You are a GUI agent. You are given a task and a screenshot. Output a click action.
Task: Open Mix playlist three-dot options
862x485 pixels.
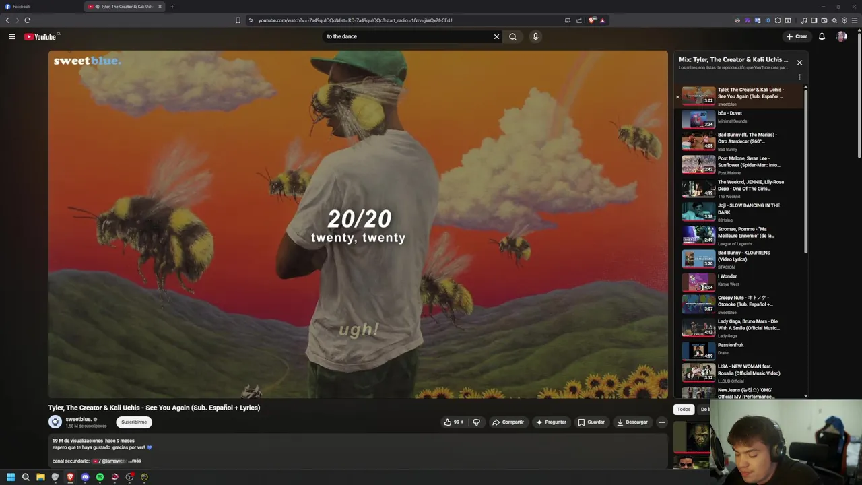799,77
